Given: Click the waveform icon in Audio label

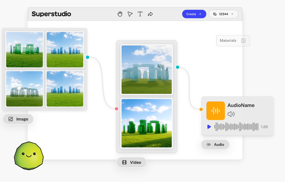Looking at the screenshot, I should coord(209,145).
